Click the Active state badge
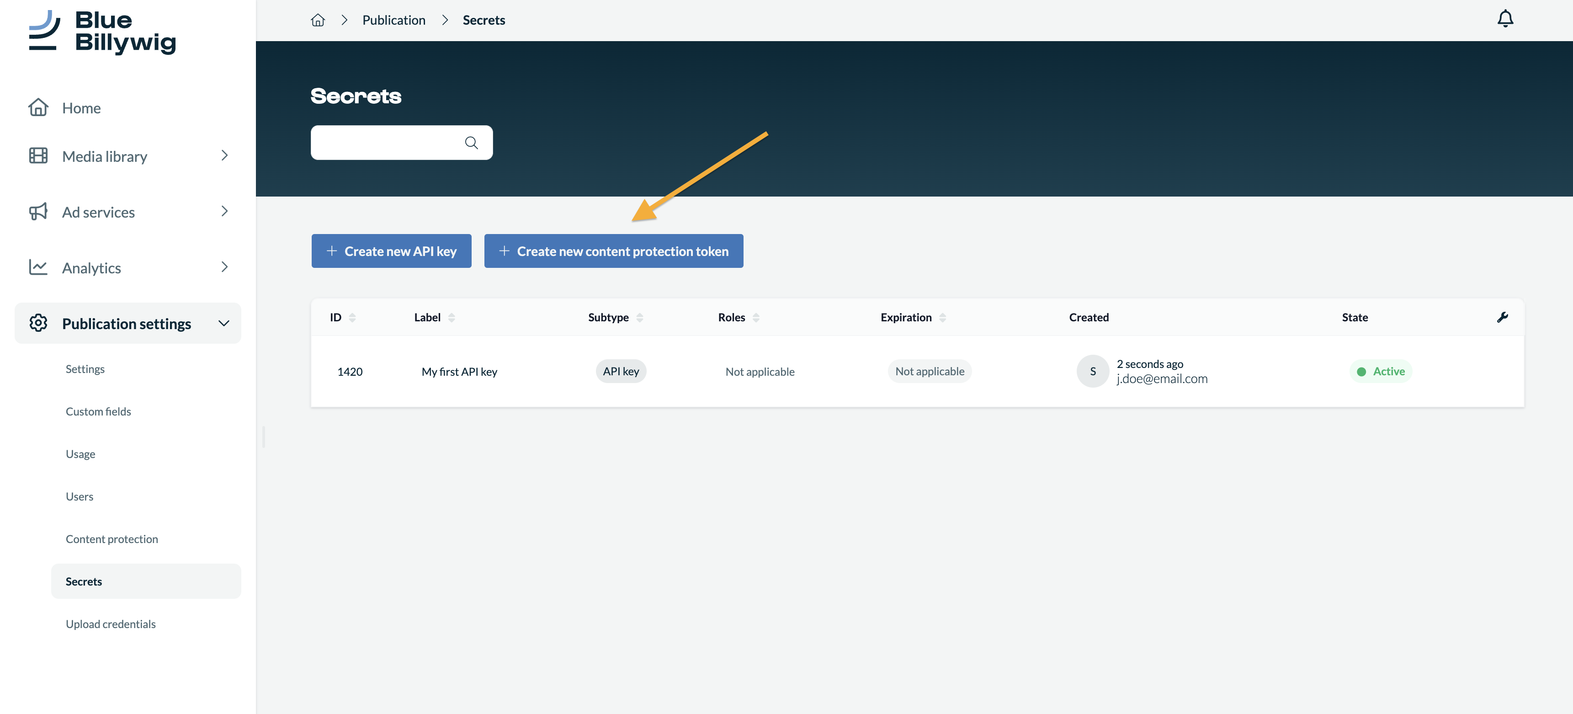The image size is (1573, 714). click(x=1381, y=371)
